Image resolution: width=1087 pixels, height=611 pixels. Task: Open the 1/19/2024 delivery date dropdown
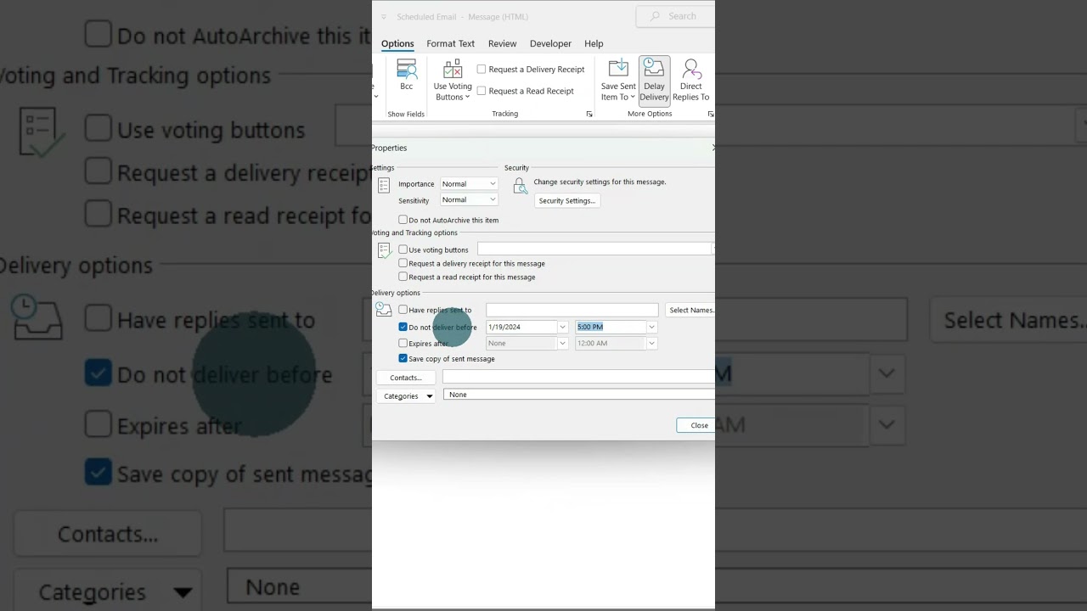click(562, 327)
